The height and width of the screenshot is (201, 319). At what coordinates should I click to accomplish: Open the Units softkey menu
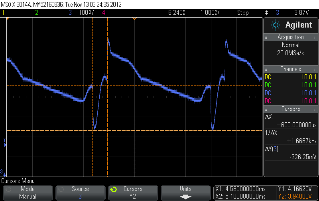185,193
